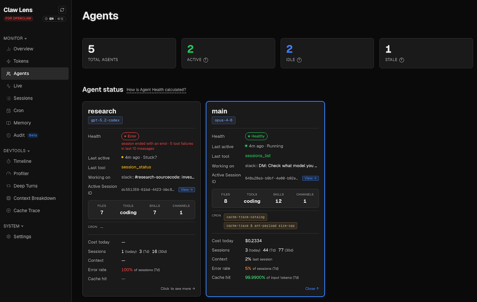Open the Profiler gauge icon item

coord(8,173)
